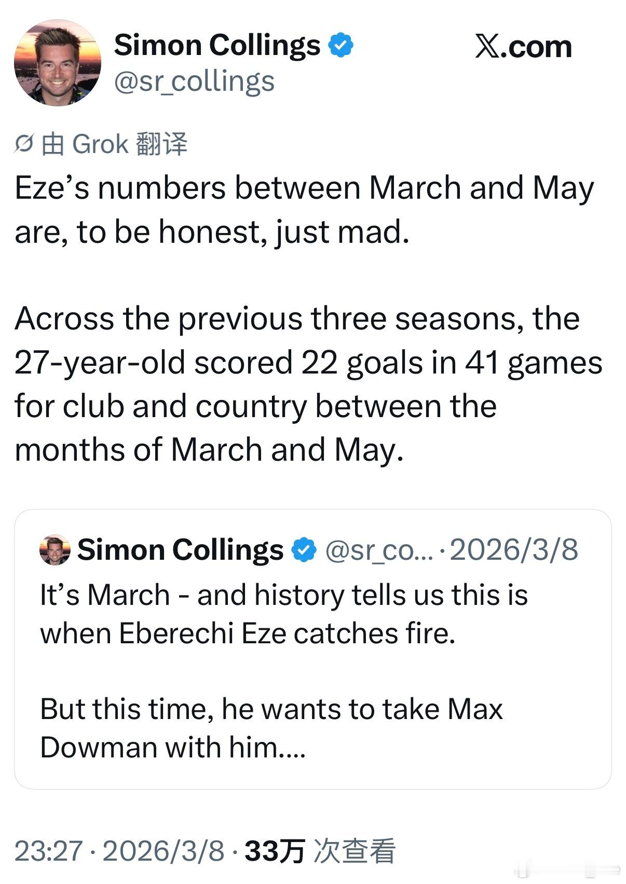Screen dimensions: 626x884
Task: Tap the X.com logo
Action: (523, 47)
